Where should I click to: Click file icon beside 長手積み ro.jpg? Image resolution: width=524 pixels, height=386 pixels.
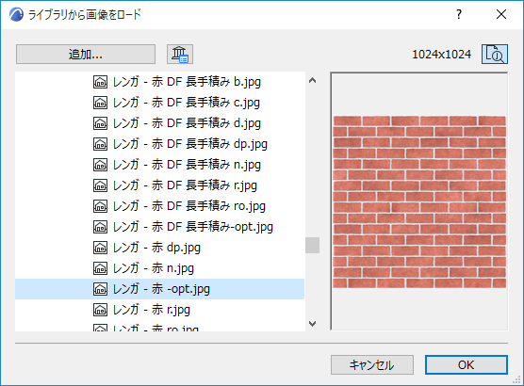point(100,206)
